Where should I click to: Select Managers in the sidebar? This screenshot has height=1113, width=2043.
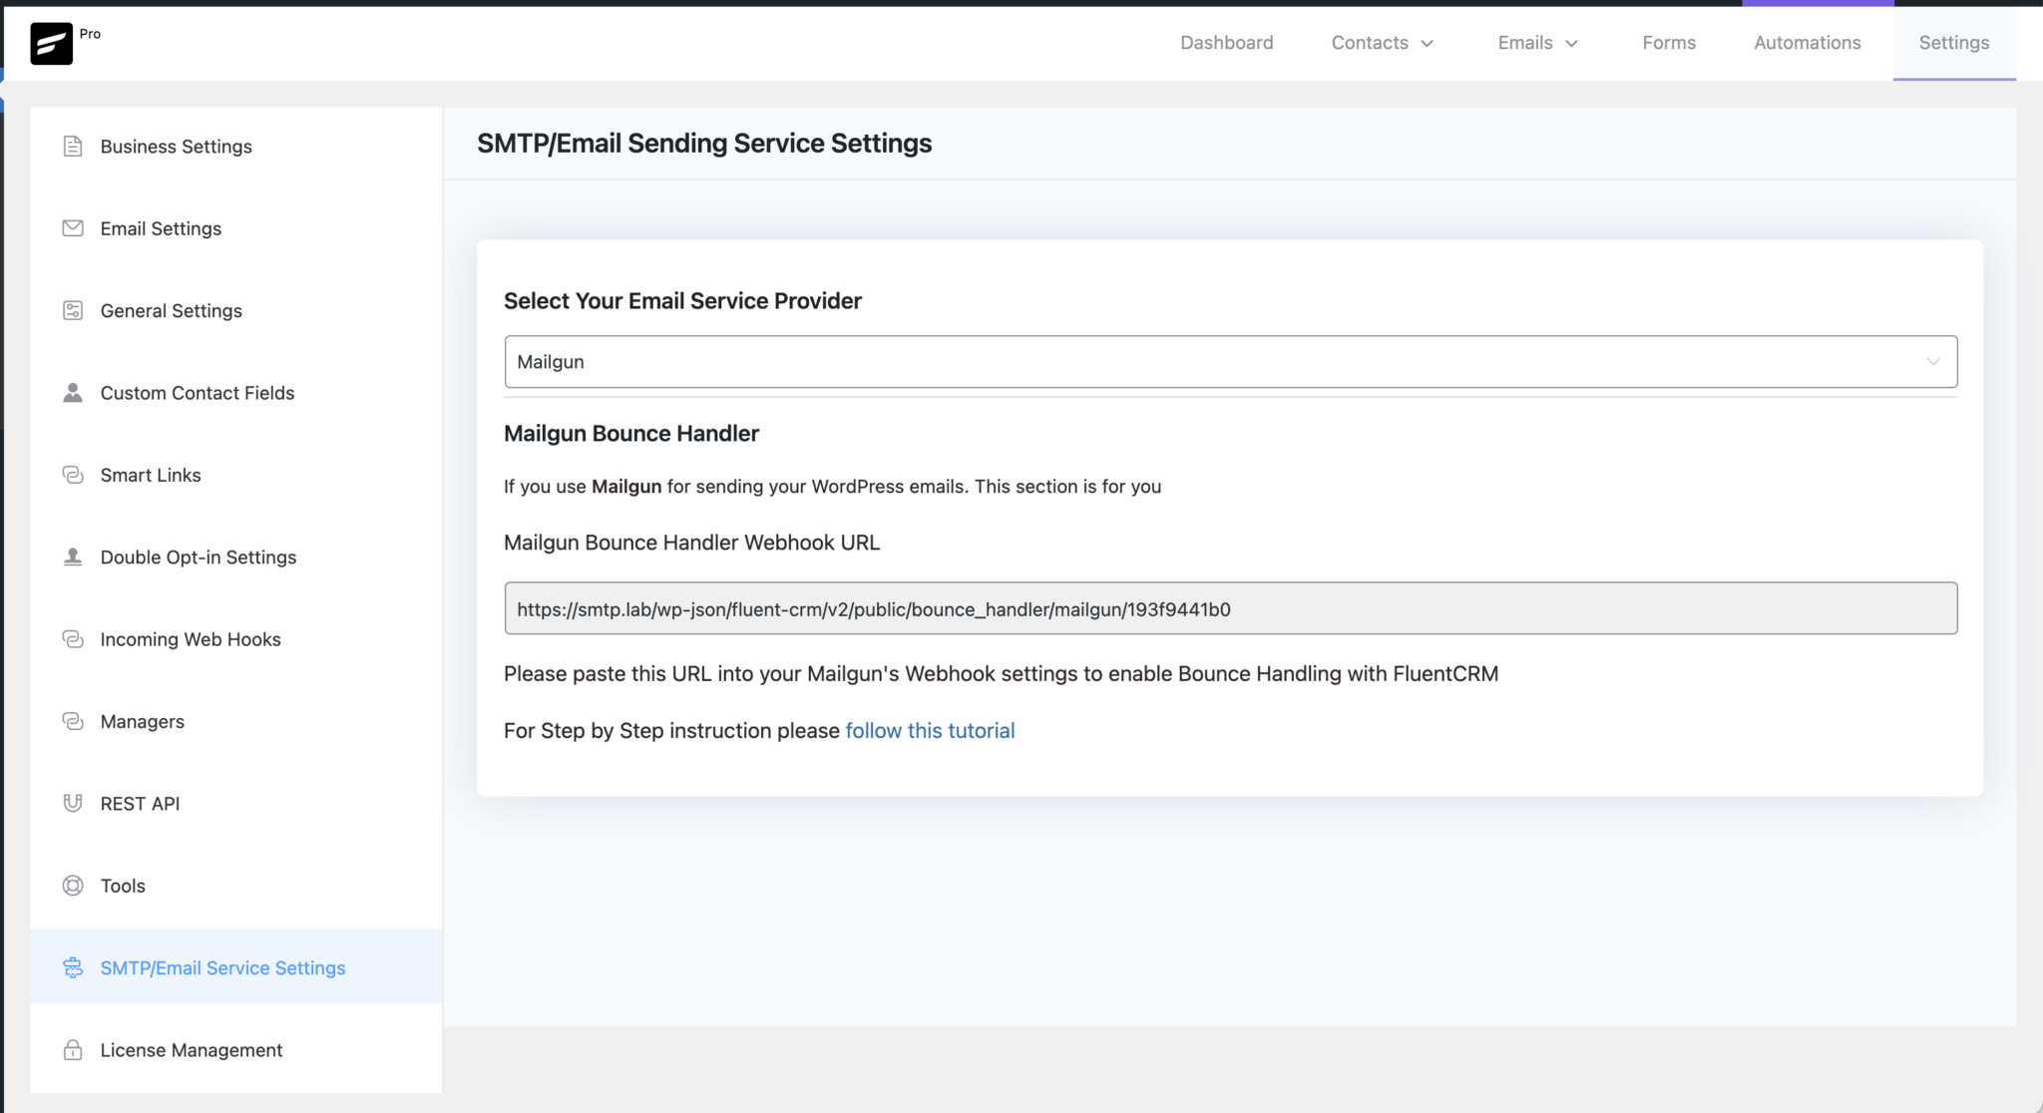(x=236, y=721)
